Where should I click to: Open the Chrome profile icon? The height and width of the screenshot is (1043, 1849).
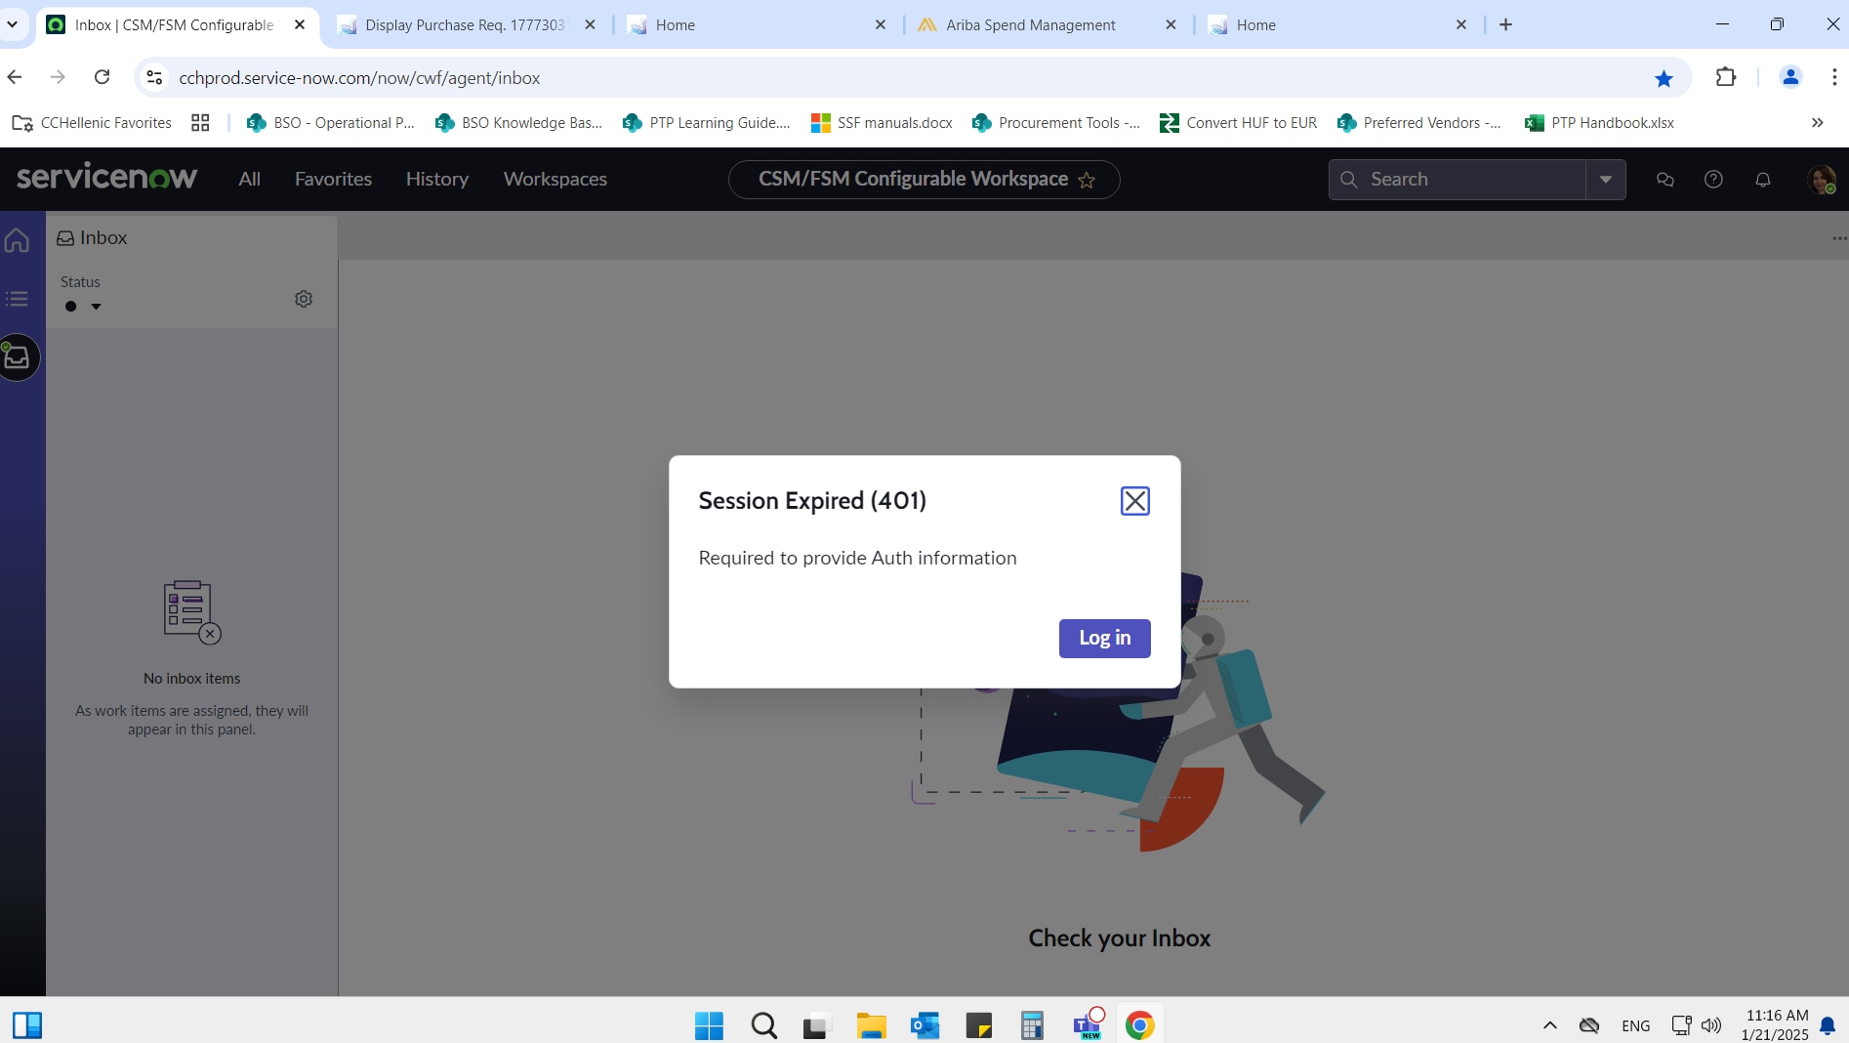point(1790,77)
